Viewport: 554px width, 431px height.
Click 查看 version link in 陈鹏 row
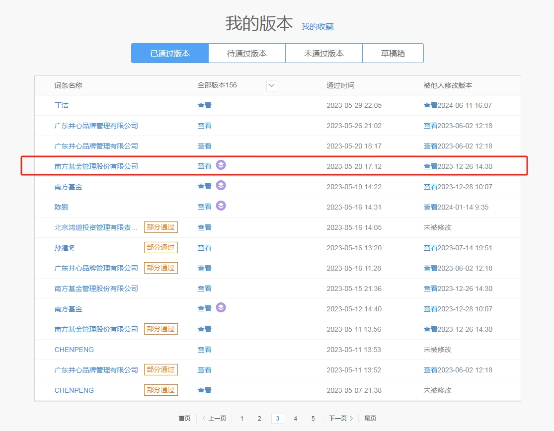pos(204,207)
